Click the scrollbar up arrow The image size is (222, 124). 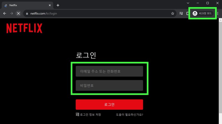click(220, 20)
